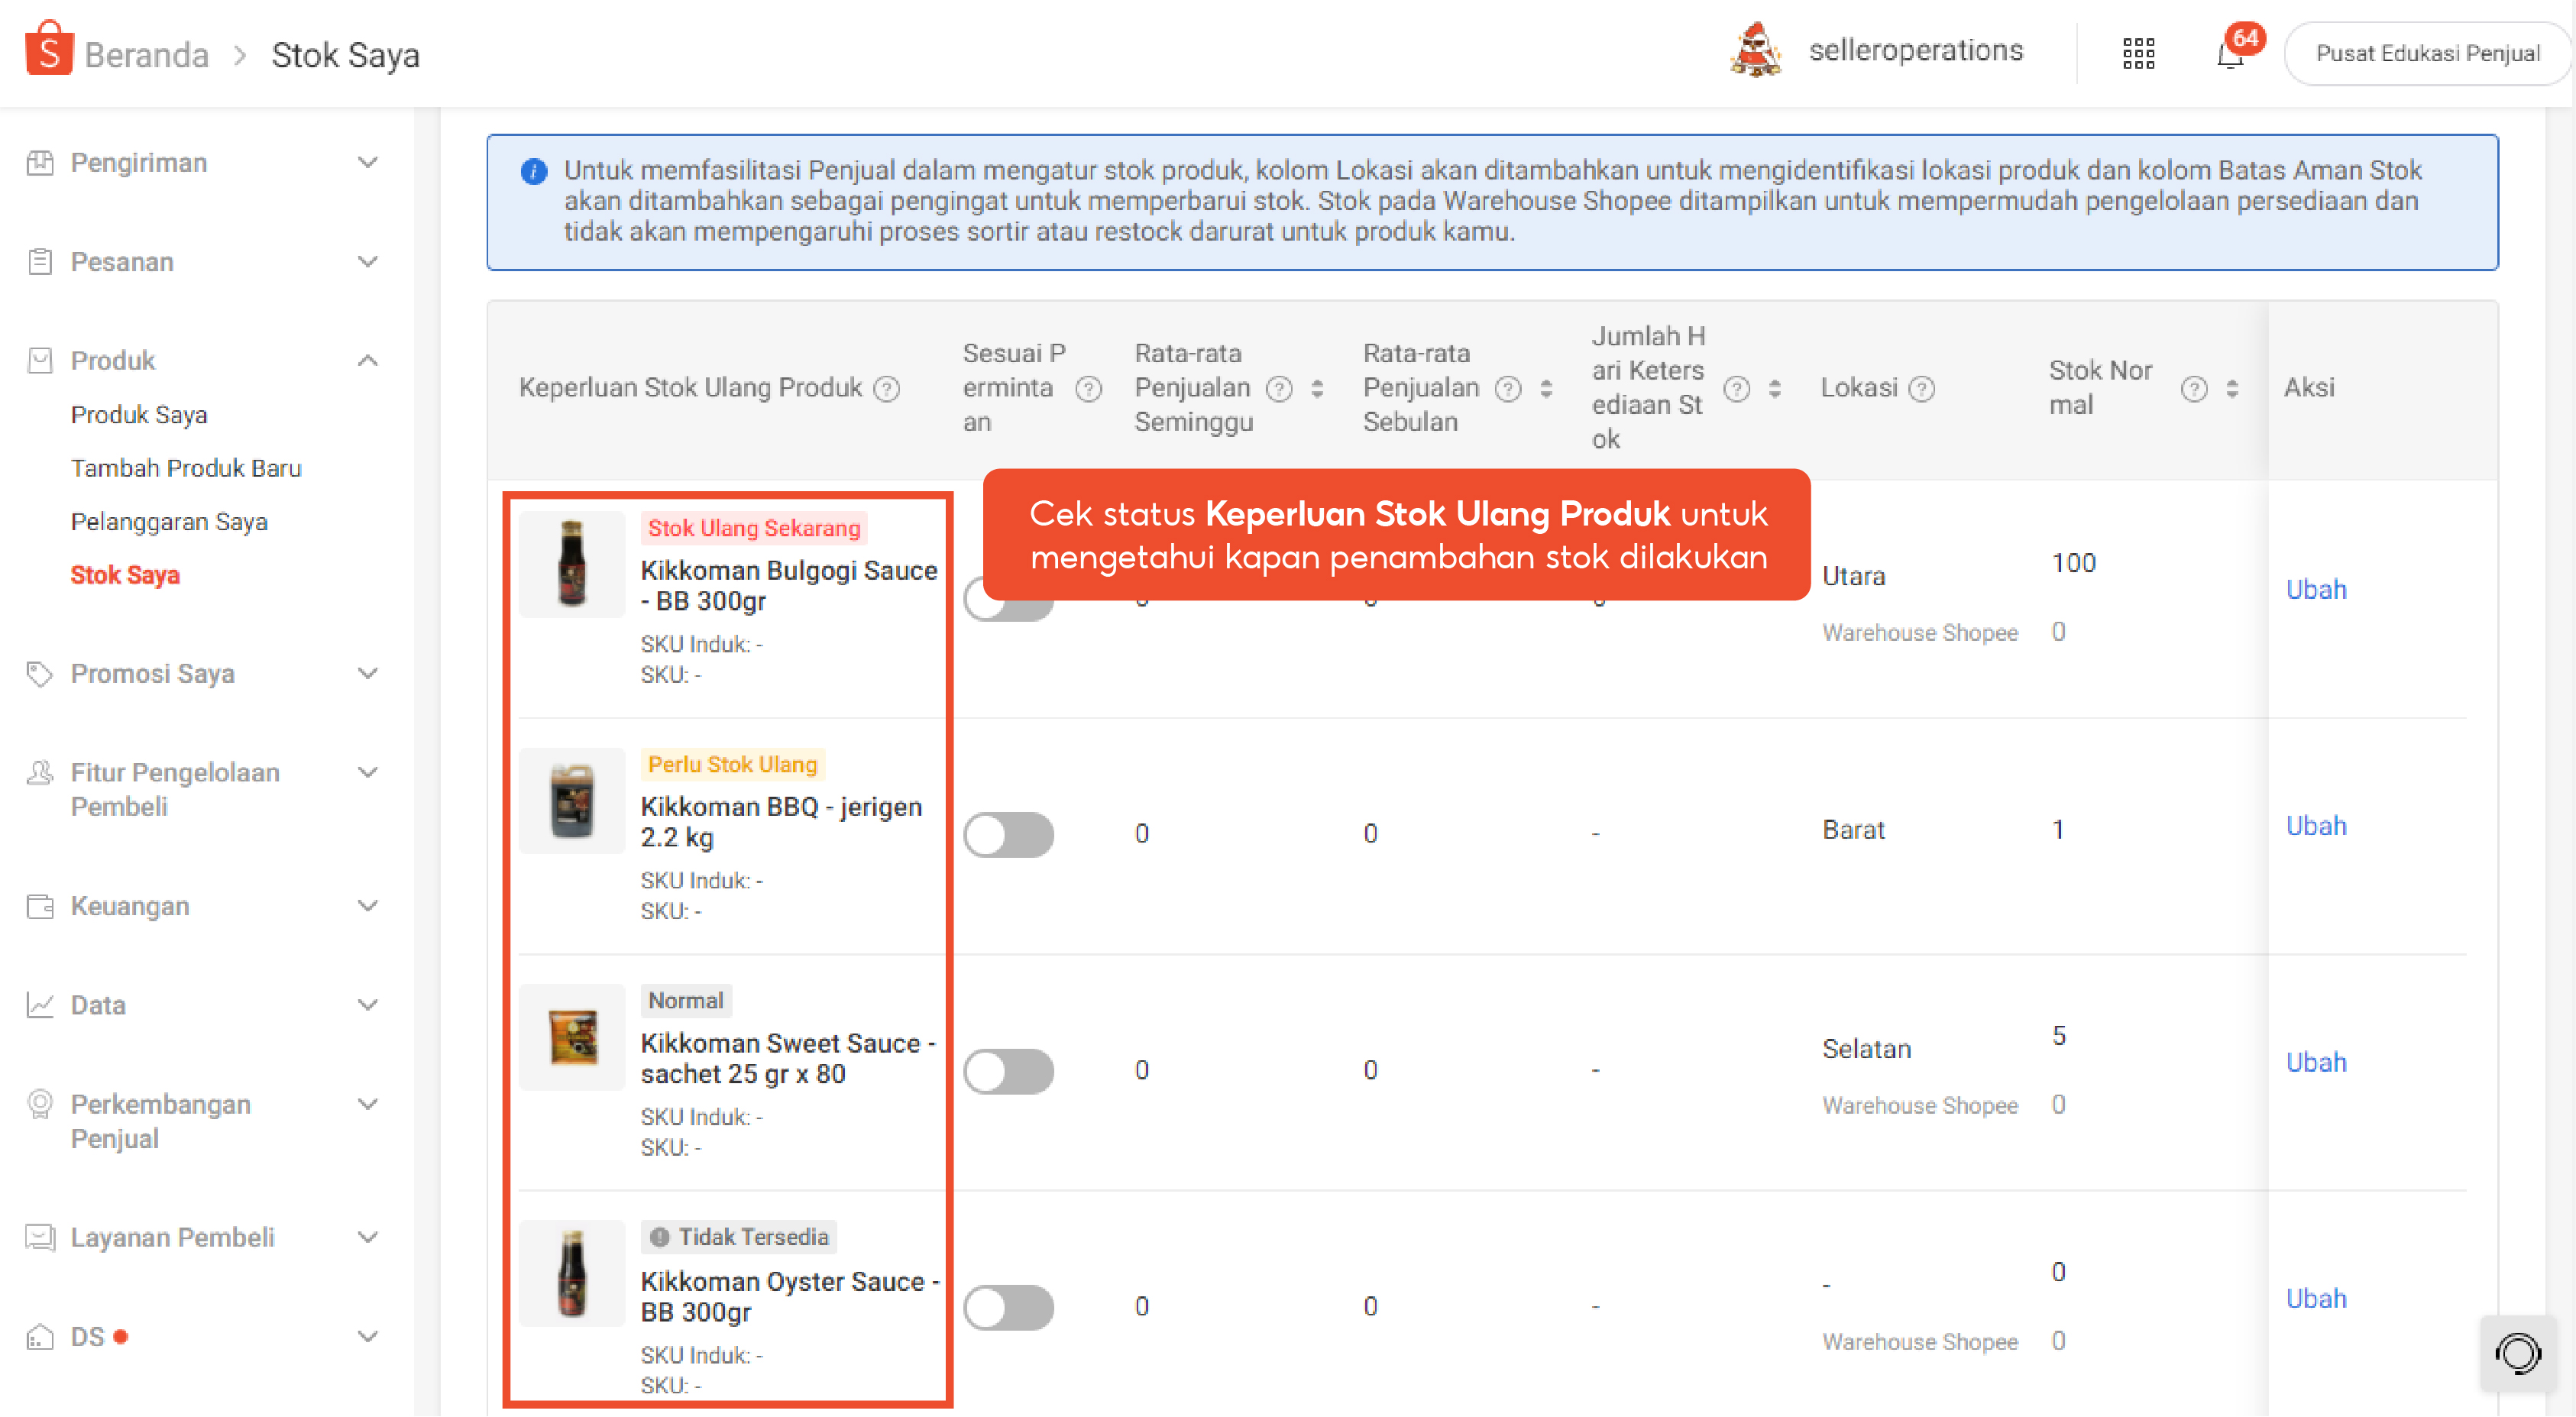Expand the Pesanan menu chevron
The height and width of the screenshot is (1417, 2576).
click(368, 262)
